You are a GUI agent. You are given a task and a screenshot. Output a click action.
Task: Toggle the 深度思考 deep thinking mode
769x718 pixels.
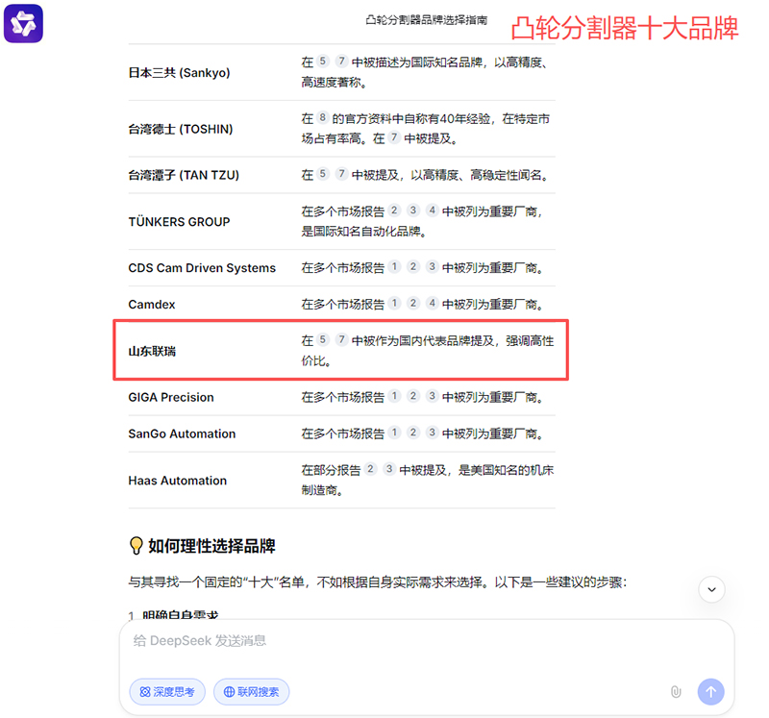167,691
